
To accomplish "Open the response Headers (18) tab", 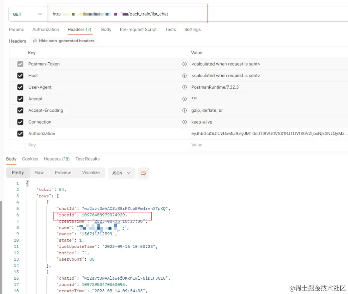I will (x=56, y=159).
